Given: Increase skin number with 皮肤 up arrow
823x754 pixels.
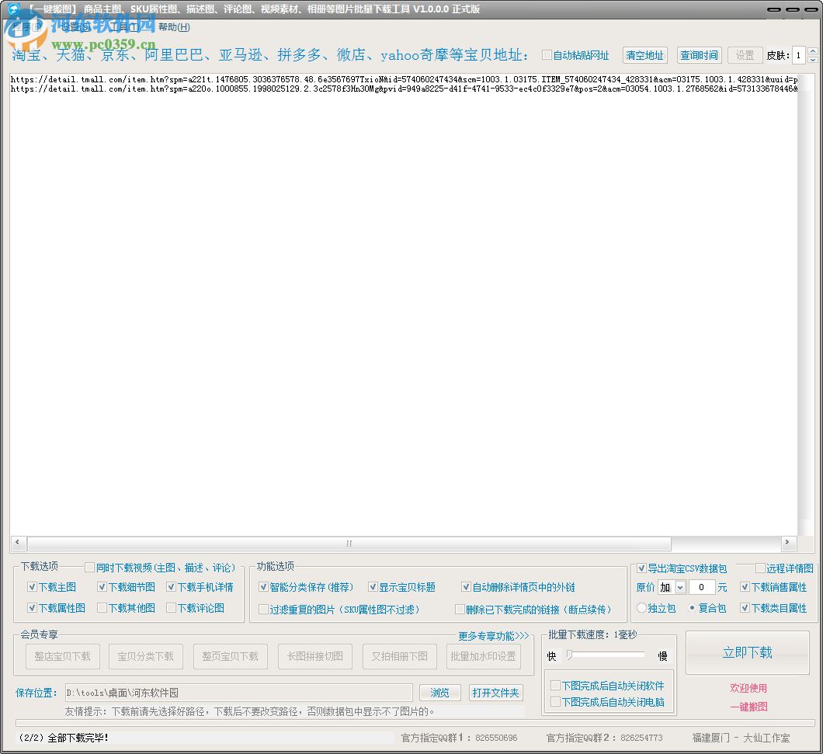Looking at the screenshot, I should tap(812, 50).
